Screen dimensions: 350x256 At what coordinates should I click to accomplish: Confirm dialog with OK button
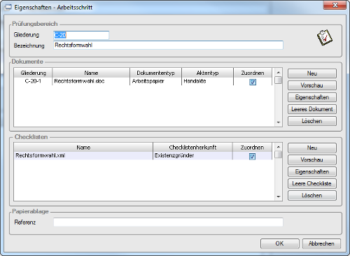(280, 243)
